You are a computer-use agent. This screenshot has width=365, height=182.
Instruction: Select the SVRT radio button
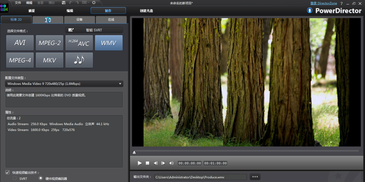(x=15, y=178)
